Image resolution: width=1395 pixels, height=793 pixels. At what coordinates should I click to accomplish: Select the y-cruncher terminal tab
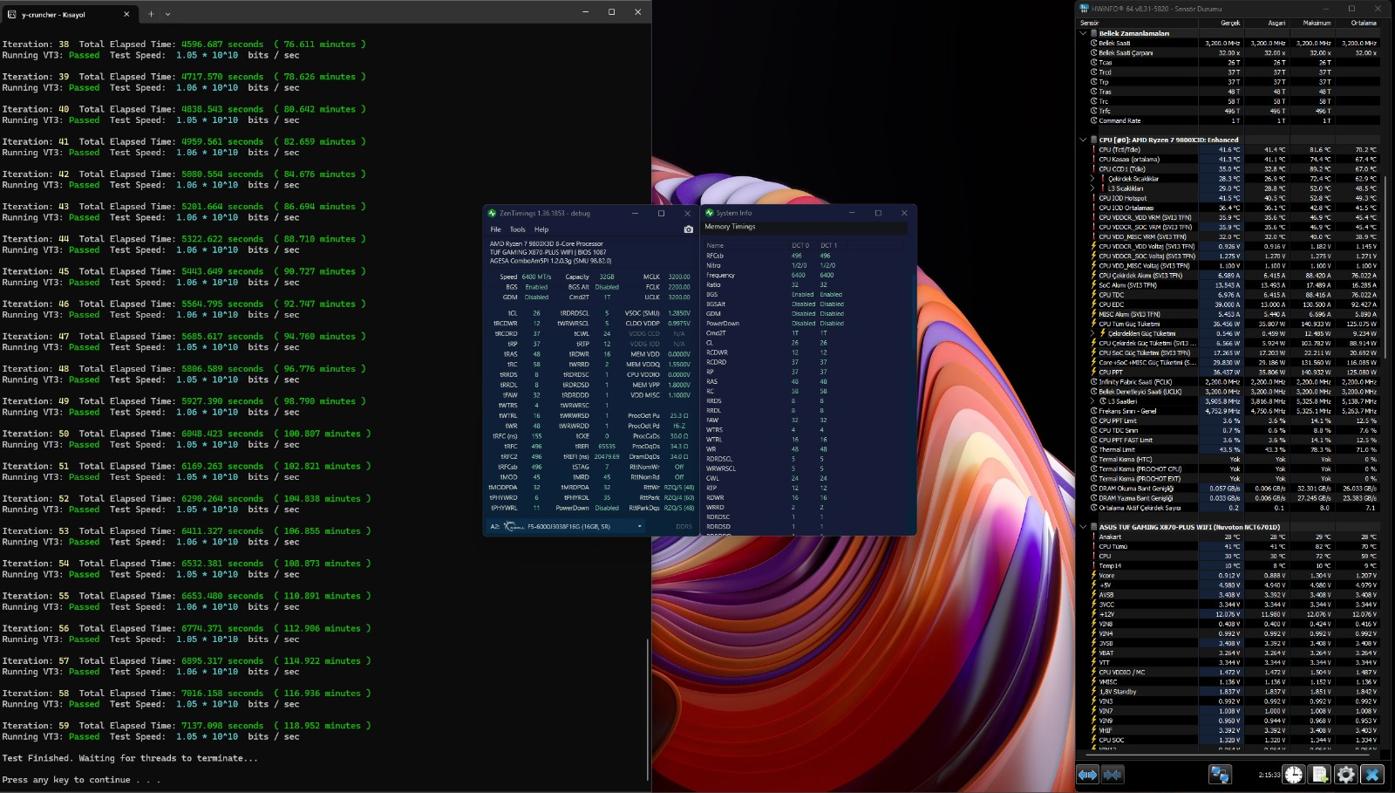coord(69,14)
